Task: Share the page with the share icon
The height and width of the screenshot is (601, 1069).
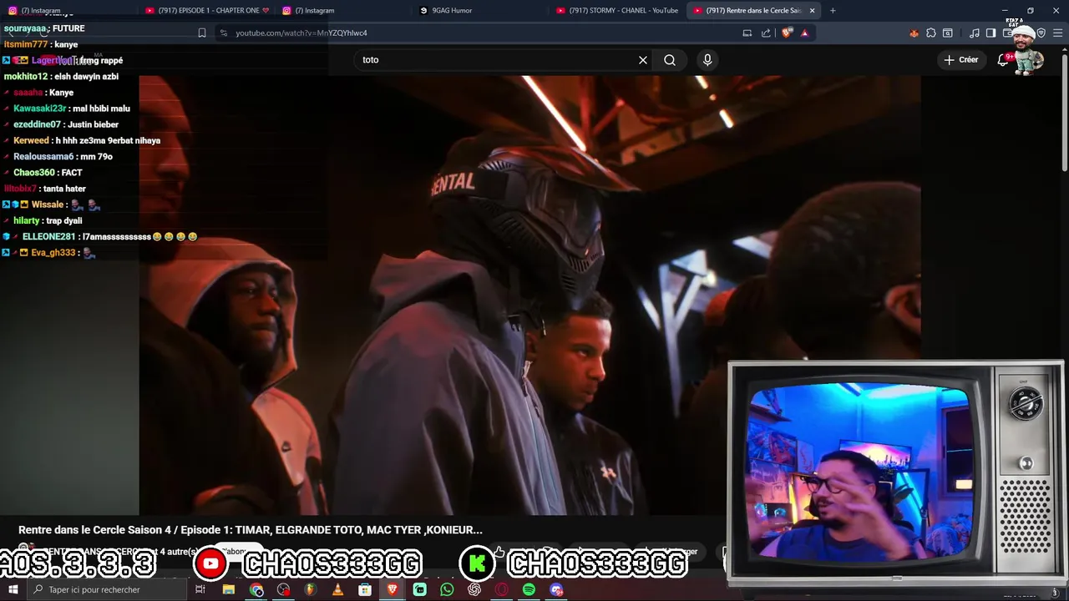Action: pos(766,33)
